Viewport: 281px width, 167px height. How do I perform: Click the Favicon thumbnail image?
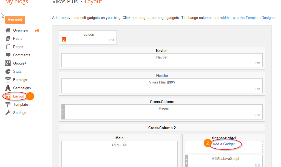click(64, 39)
